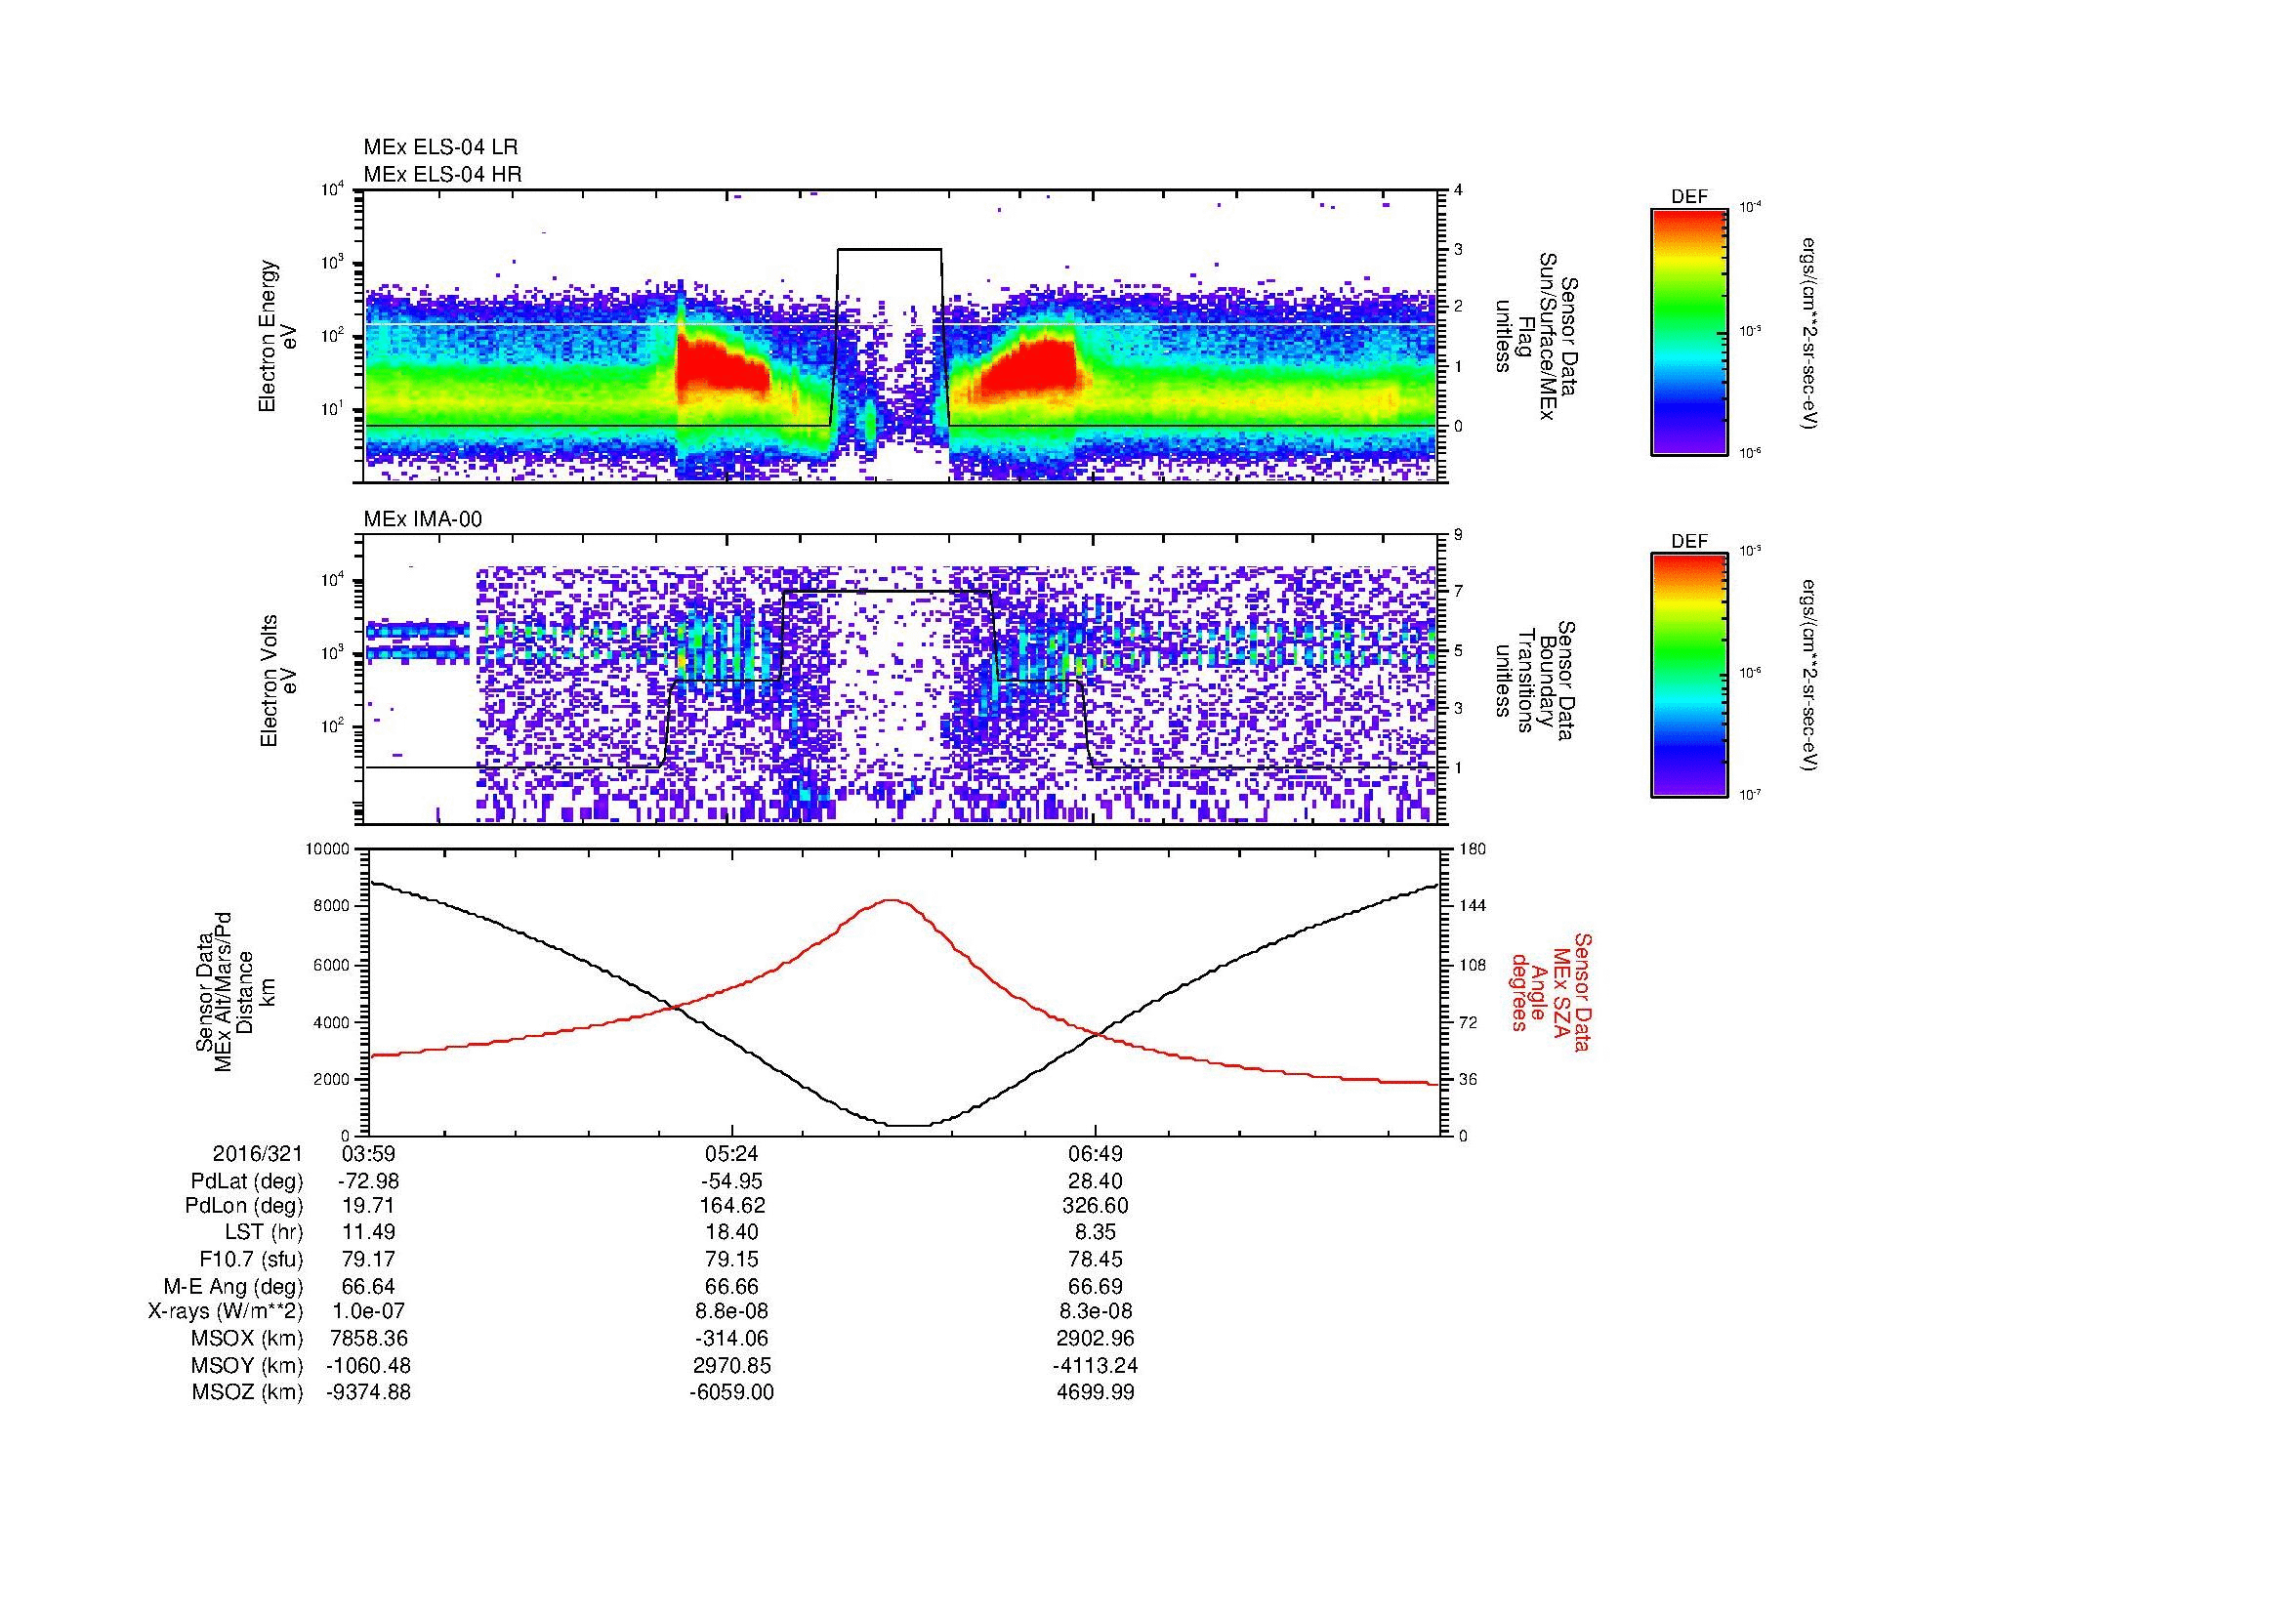
Task: Click the Electron Volts eV axis label
Action: point(278,681)
